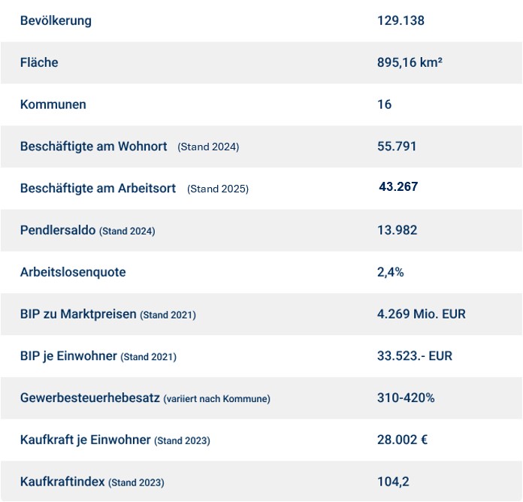Select Kaufkraft je Einwohner label
Viewport: 523px width, 502px height.
86,440
